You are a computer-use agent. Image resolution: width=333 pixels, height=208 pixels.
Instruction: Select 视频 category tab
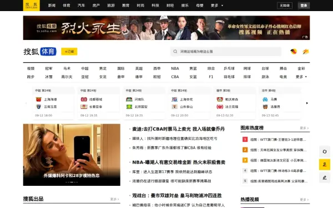(x=31, y=69)
